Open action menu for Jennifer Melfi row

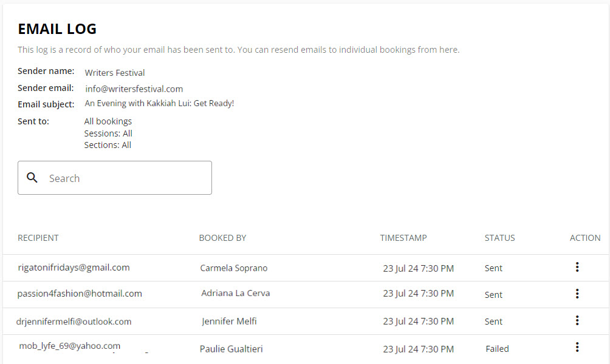(577, 320)
